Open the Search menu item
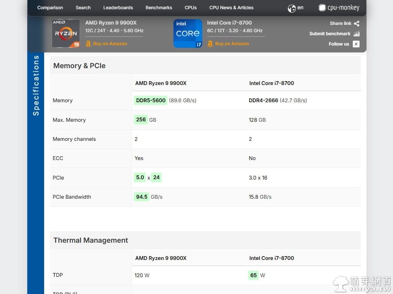The image size is (393, 294). click(x=83, y=8)
